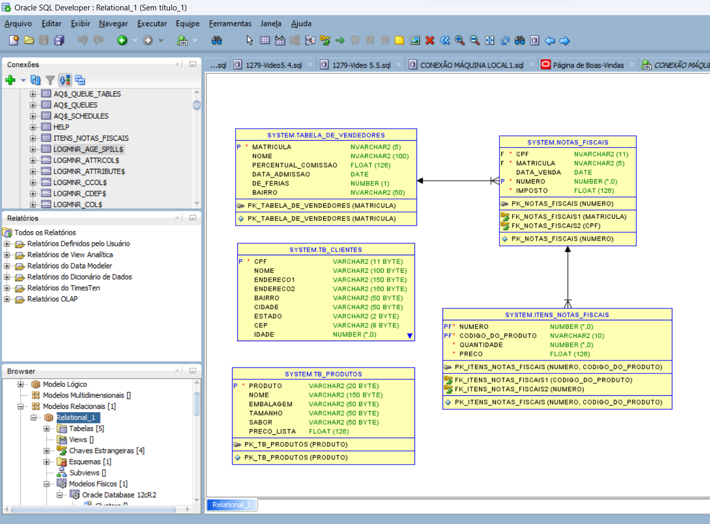Select the Relational_1 node in Browser
Screen dimensions: 710x524
point(76,417)
